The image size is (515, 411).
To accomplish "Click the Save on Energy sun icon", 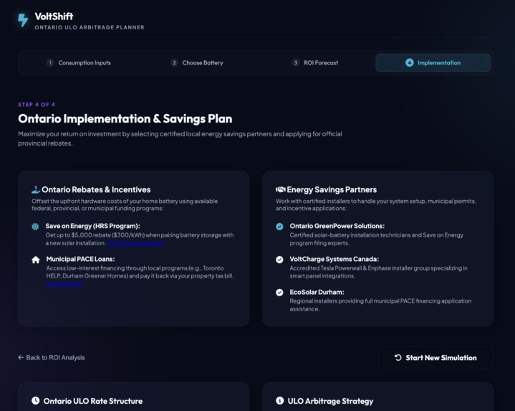I will point(35,226).
